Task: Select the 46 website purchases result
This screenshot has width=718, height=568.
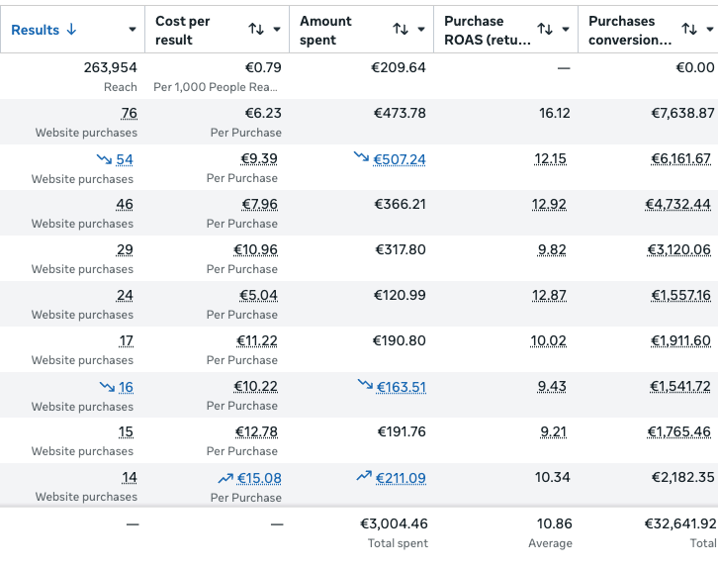Action: (125, 204)
